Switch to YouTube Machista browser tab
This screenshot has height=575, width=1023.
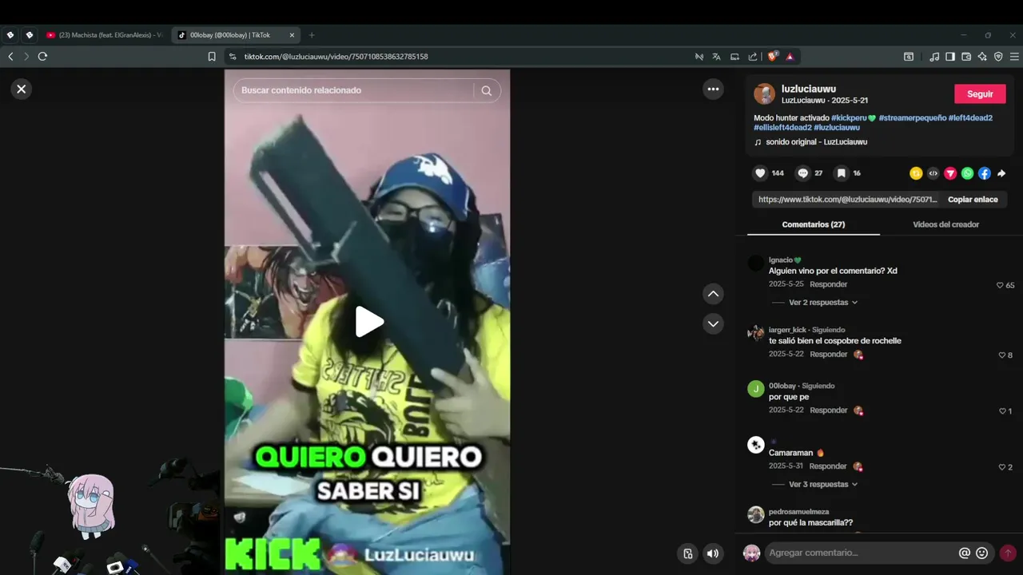click(x=104, y=35)
